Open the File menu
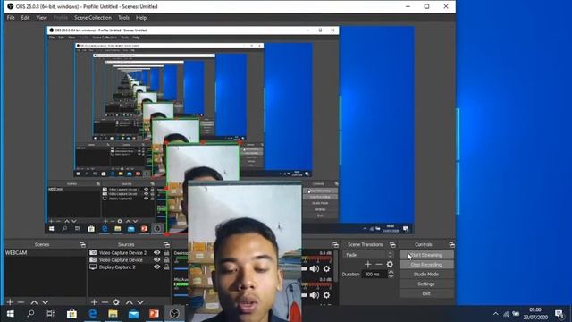Screen dimensions: 572x322 (x=11, y=18)
